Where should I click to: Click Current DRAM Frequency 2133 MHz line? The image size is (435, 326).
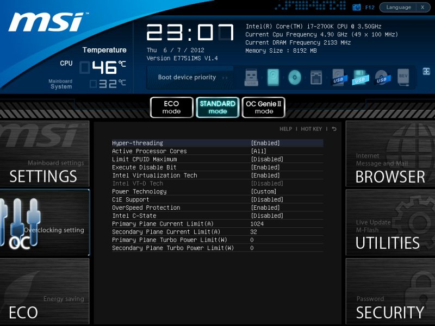tap(298, 42)
